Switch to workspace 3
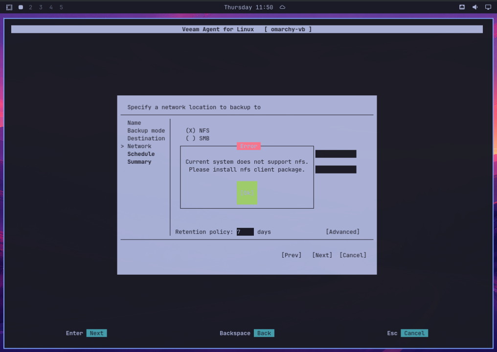 coord(41,7)
